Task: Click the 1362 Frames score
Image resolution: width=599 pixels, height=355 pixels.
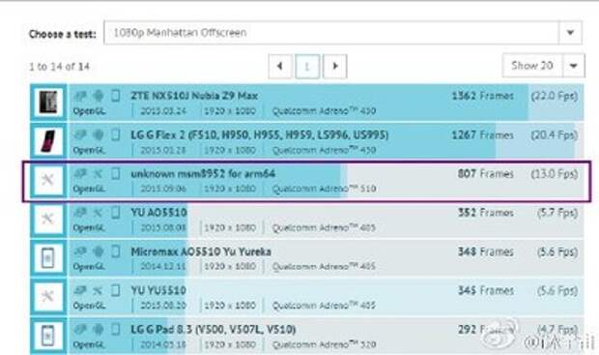Action: tap(483, 96)
